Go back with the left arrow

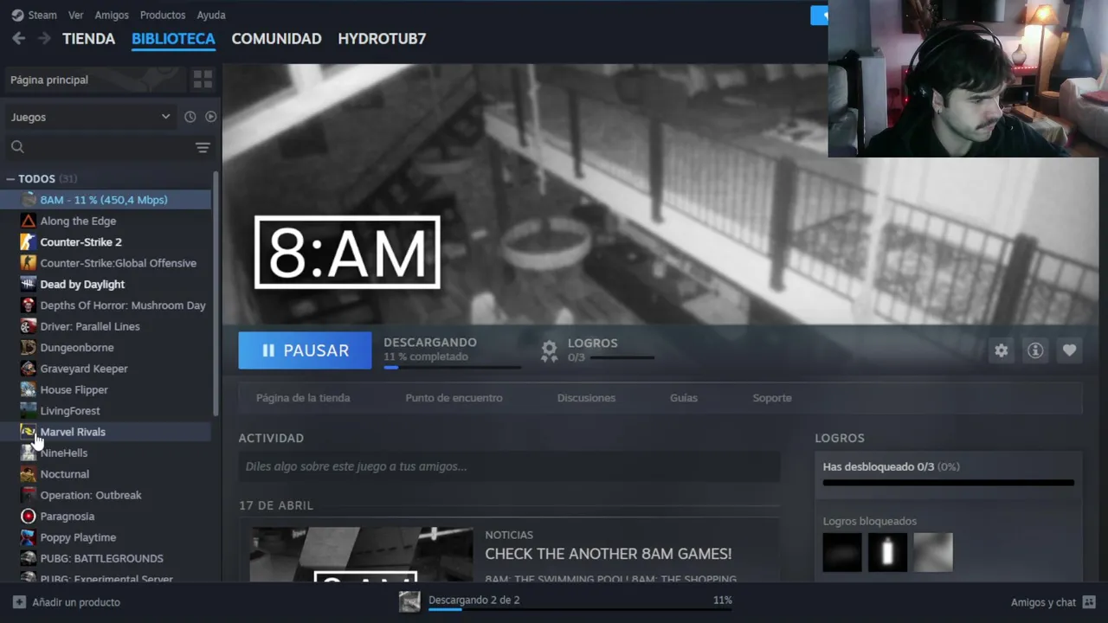click(x=18, y=38)
